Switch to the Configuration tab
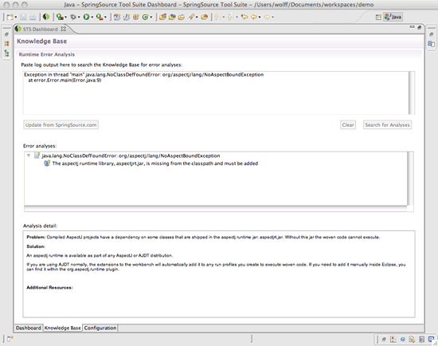This screenshot has width=438, height=346. 100,328
